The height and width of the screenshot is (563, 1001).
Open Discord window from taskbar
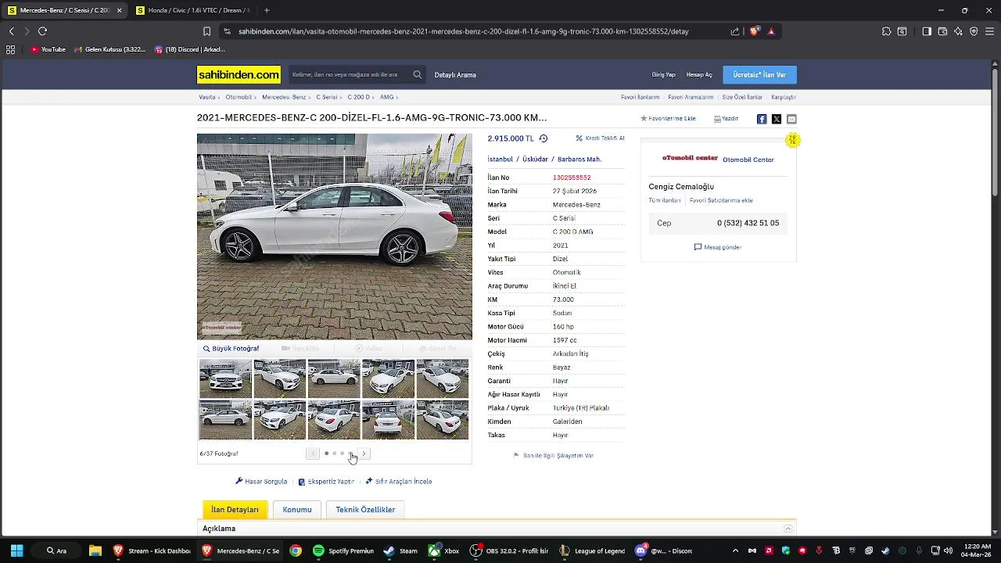664,550
